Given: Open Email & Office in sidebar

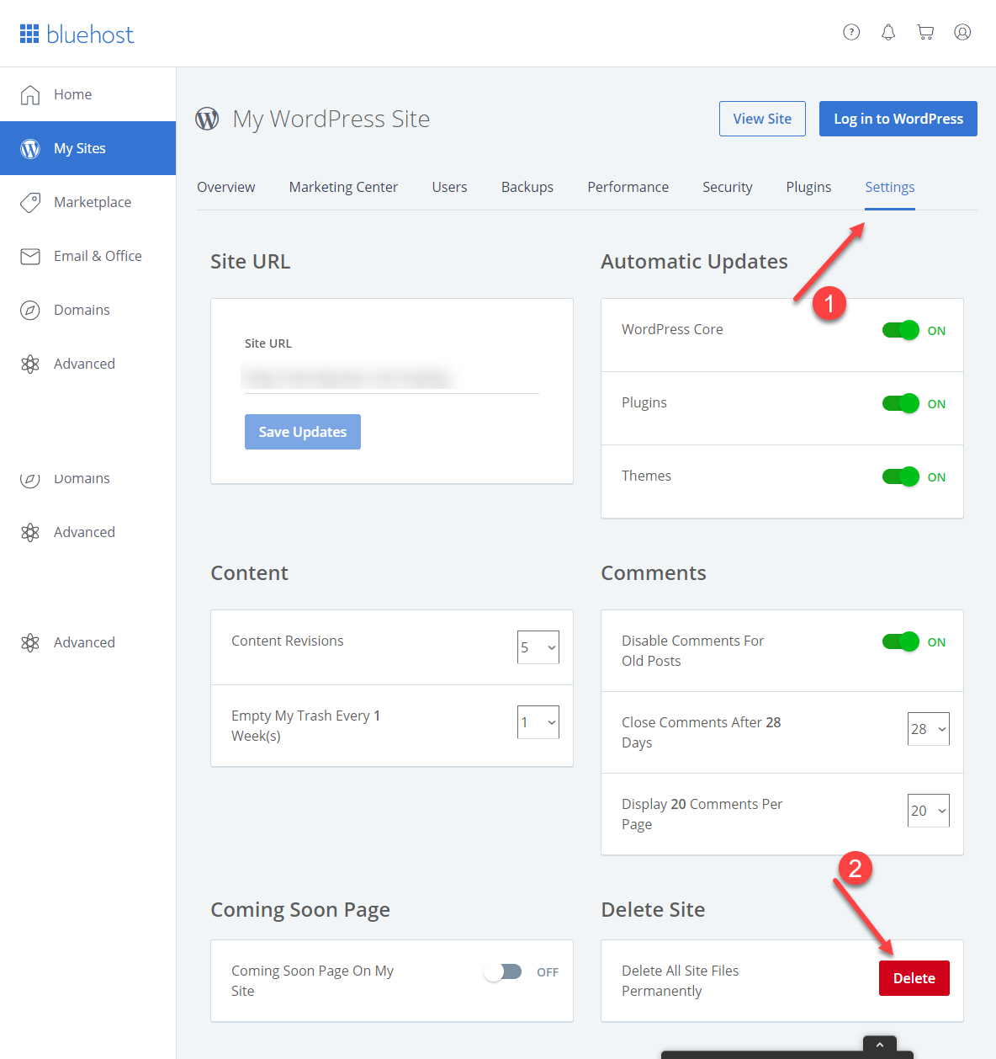Looking at the screenshot, I should coord(88,256).
